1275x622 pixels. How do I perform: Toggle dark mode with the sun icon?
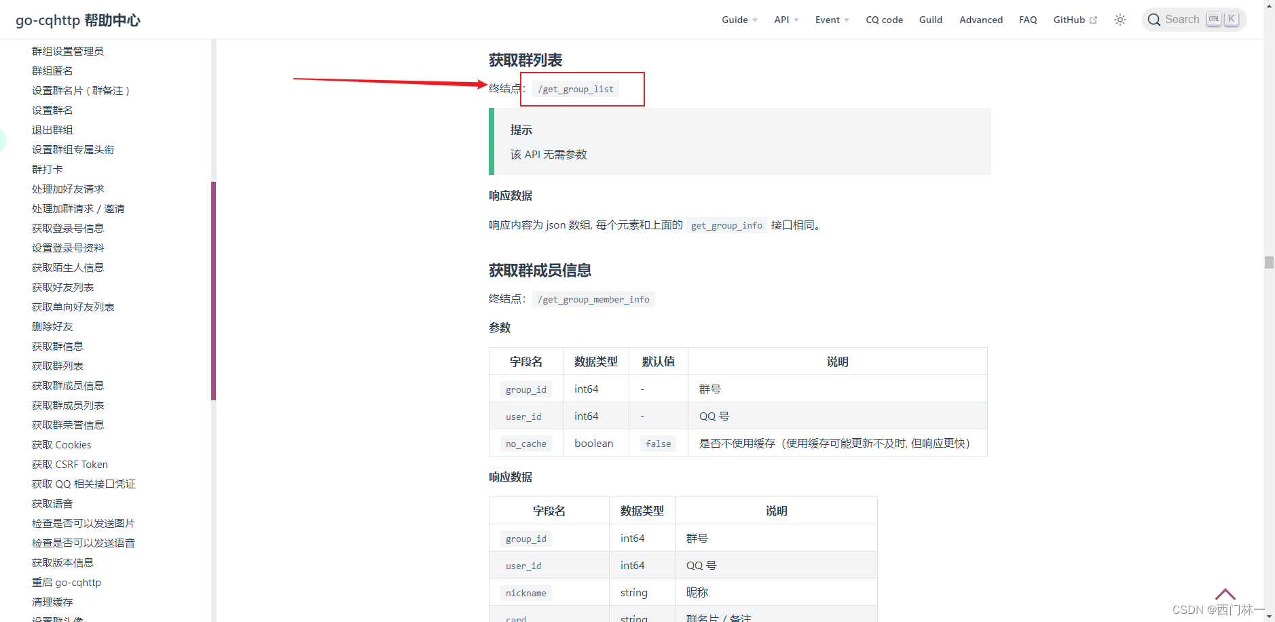point(1120,20)
